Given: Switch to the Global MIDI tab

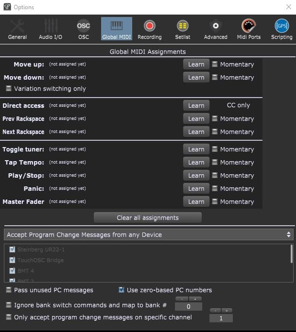Looking at the screenshot, I should click(x=116, y=29).
